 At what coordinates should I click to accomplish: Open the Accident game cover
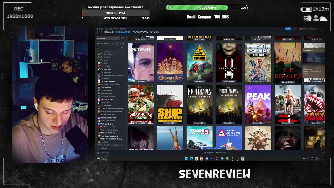click(x=200, y=62)
